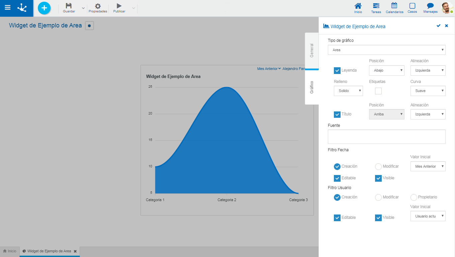Confirm panel with checkmark icon
The width and height of the screenshot is (455, 257).
point(438,26)
